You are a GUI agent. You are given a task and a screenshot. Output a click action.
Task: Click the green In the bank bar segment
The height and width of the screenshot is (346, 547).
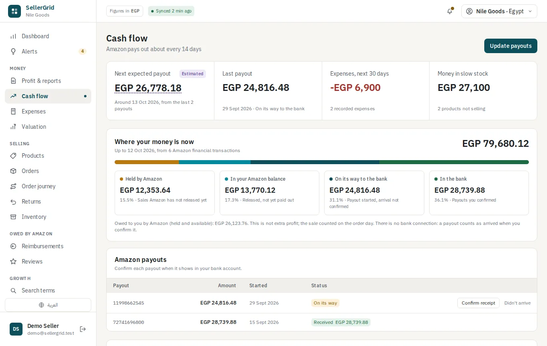click(x=454, y=162)
